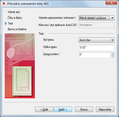Select the Méně detailní půdorys combo box
The width and height of the screenshot is (119, 117).
point(96,18)
